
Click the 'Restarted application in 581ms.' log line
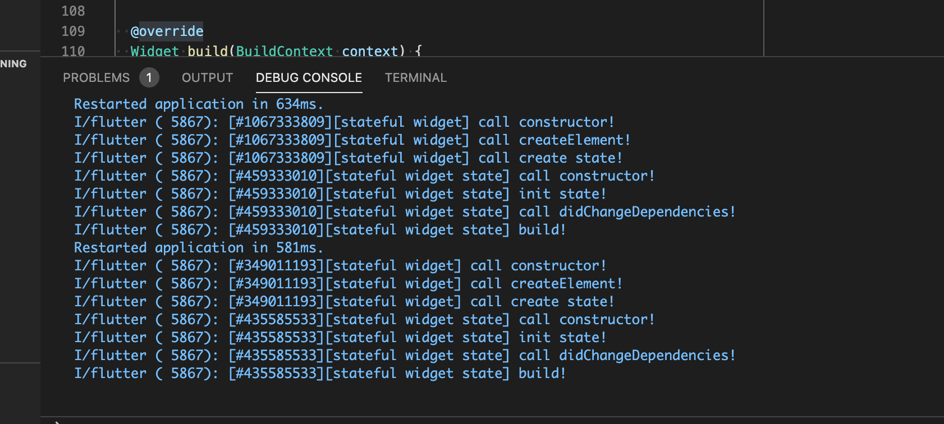pos(198,248)
